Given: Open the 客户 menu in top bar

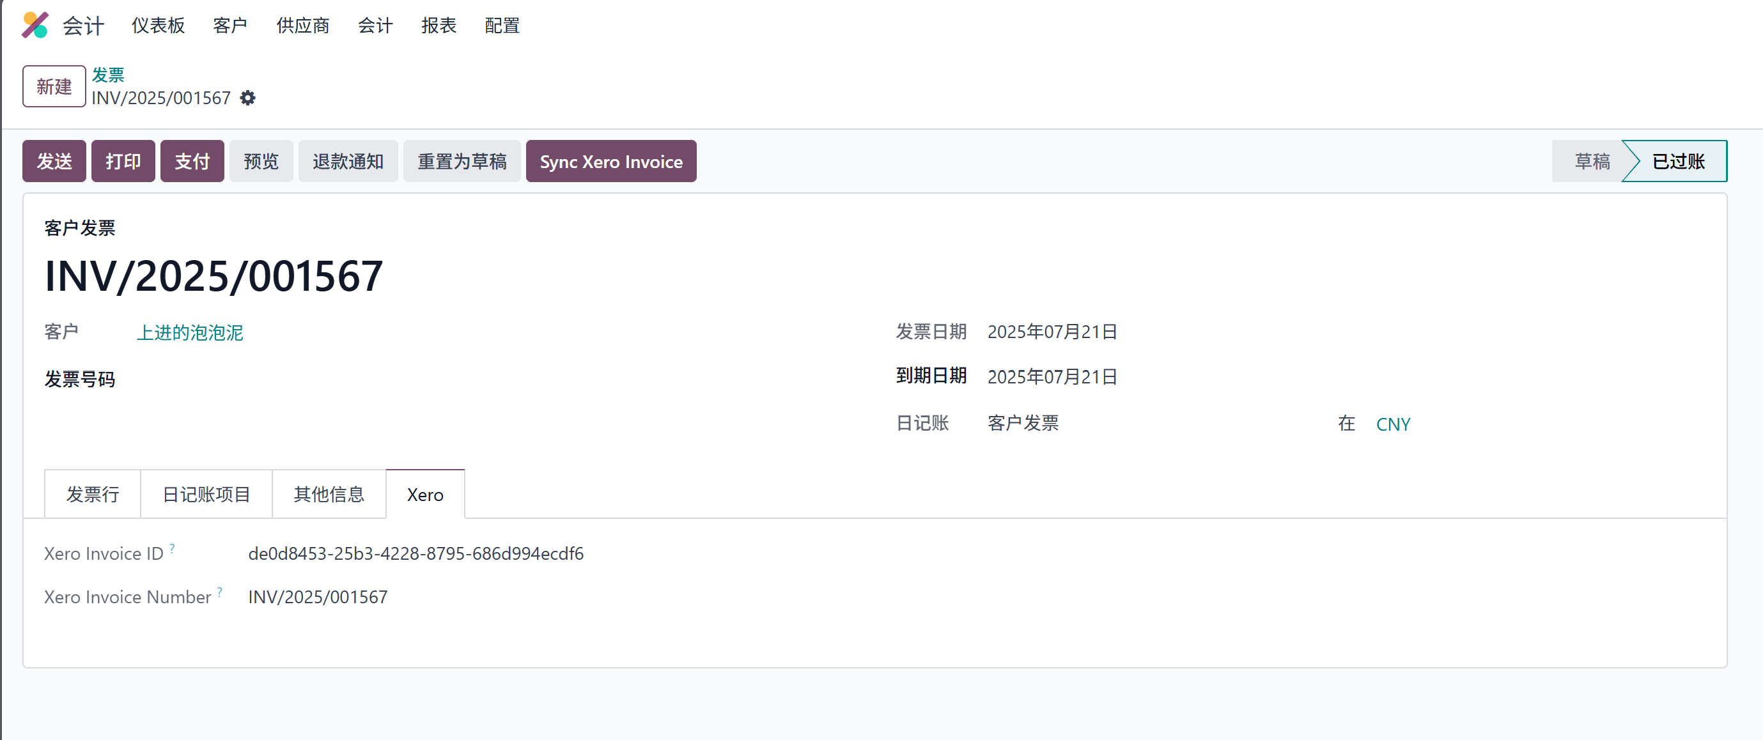Looking at the screenshot, I should tap(230, 26).
